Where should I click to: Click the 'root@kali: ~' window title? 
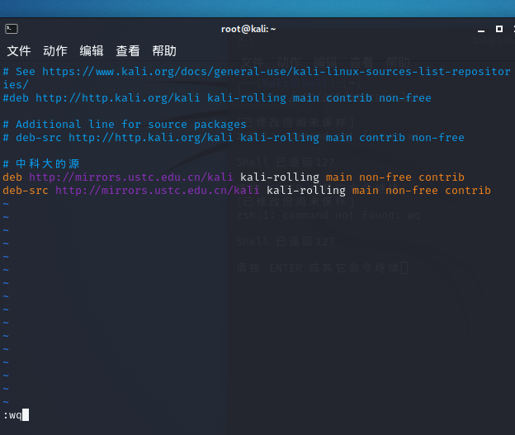pyautogui.click(x=248, y=29)
